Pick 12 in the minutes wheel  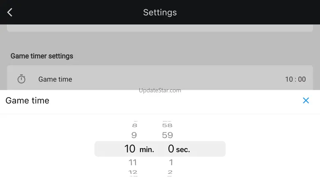tap(133, 172)
